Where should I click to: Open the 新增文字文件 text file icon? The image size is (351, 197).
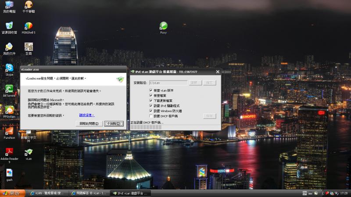coord(29,137)
